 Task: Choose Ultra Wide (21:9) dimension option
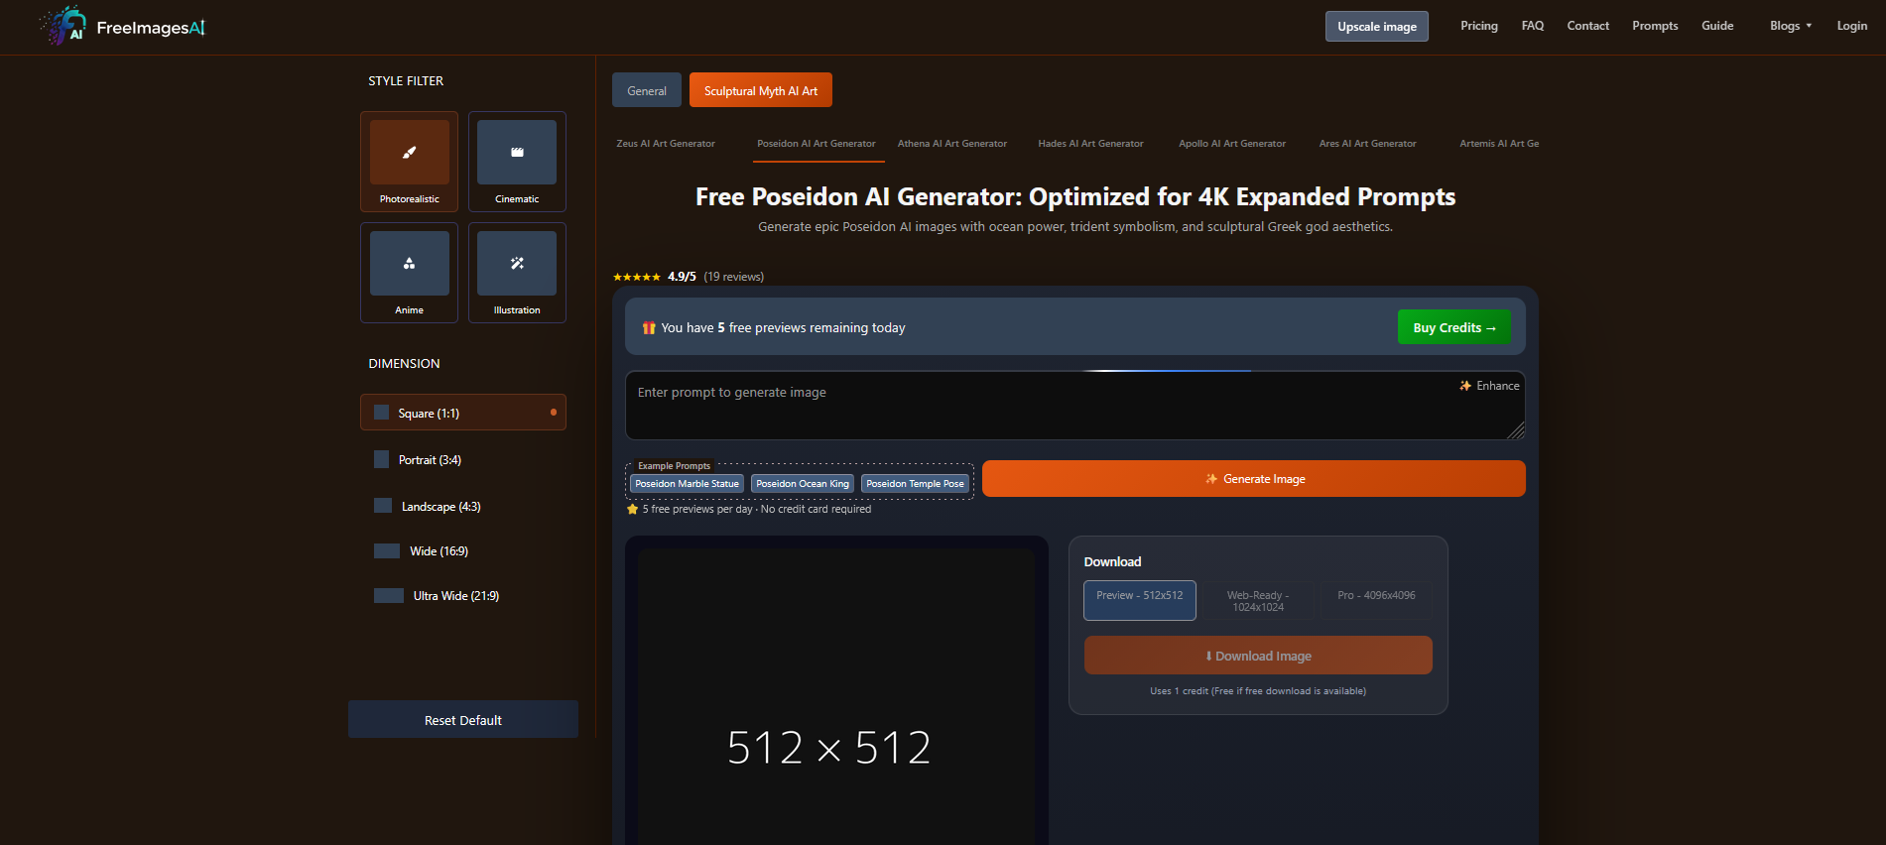click(463, 595)
